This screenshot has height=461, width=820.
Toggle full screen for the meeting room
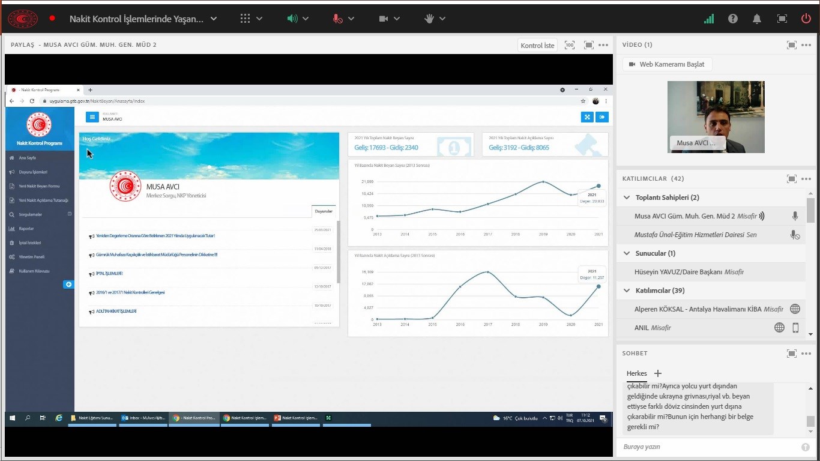(782, 19)
